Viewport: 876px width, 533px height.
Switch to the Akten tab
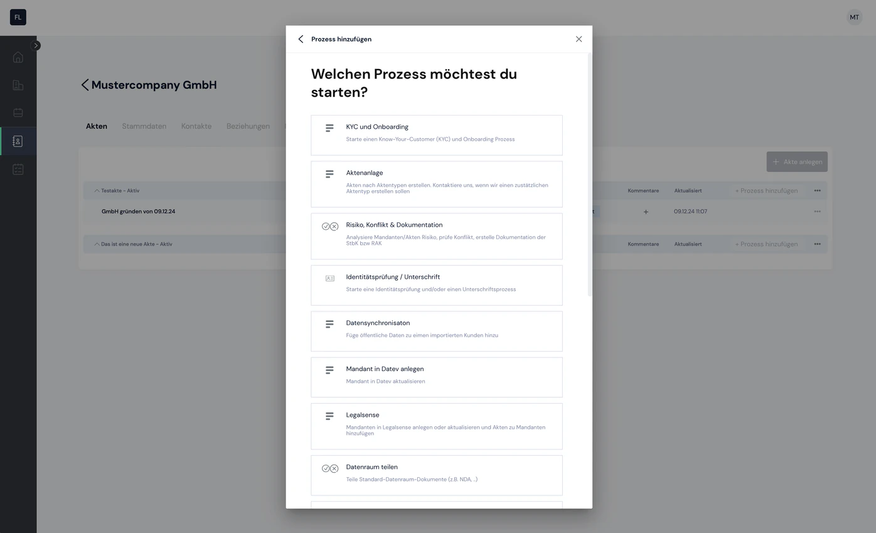97,126
